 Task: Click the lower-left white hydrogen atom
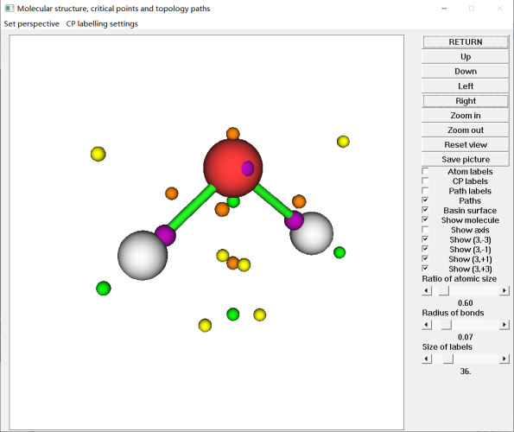[143, 256]
